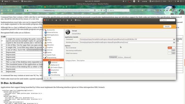The height and width of the screenshot is (104, 185).
Task: Click the Menu Editor search field
Action: pyautogui.click(x=167, y=20)
